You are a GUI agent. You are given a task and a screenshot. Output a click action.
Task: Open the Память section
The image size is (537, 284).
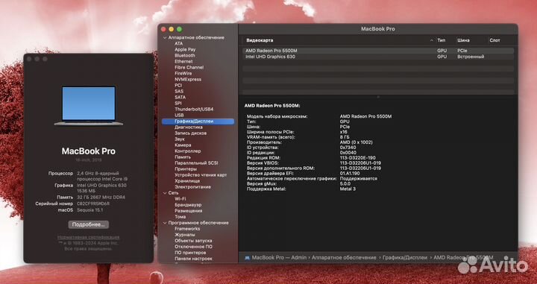coord(183,157)
